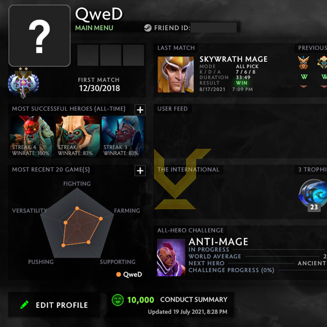The height and width of the screenshot is (327, 327).
Task: Click the first empty featured slot
Action: (x=88, y=55)
